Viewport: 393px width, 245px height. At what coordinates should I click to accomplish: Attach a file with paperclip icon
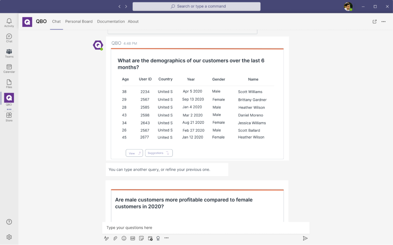(115, 238)
